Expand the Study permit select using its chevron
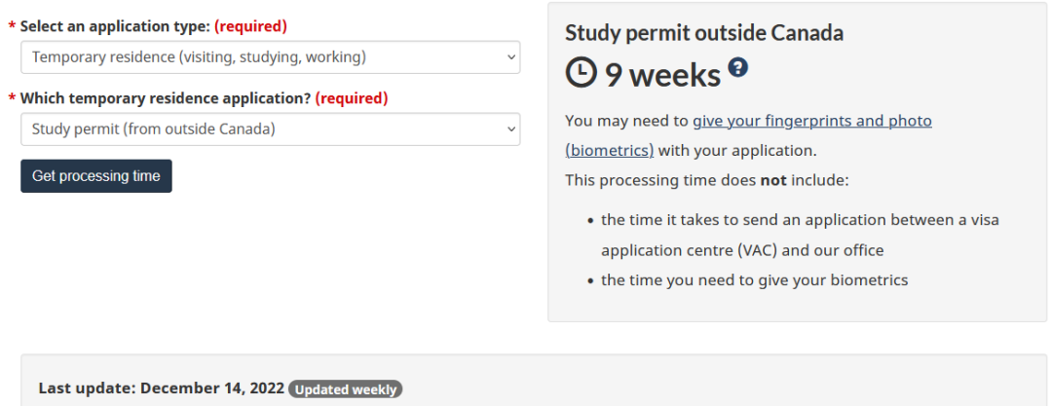The width and height of the screenshot is (1052, 406). click(511, 129)
